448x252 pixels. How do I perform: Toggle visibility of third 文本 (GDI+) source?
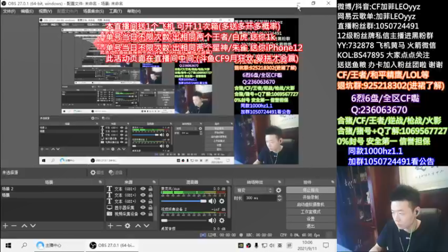[143, 202]
